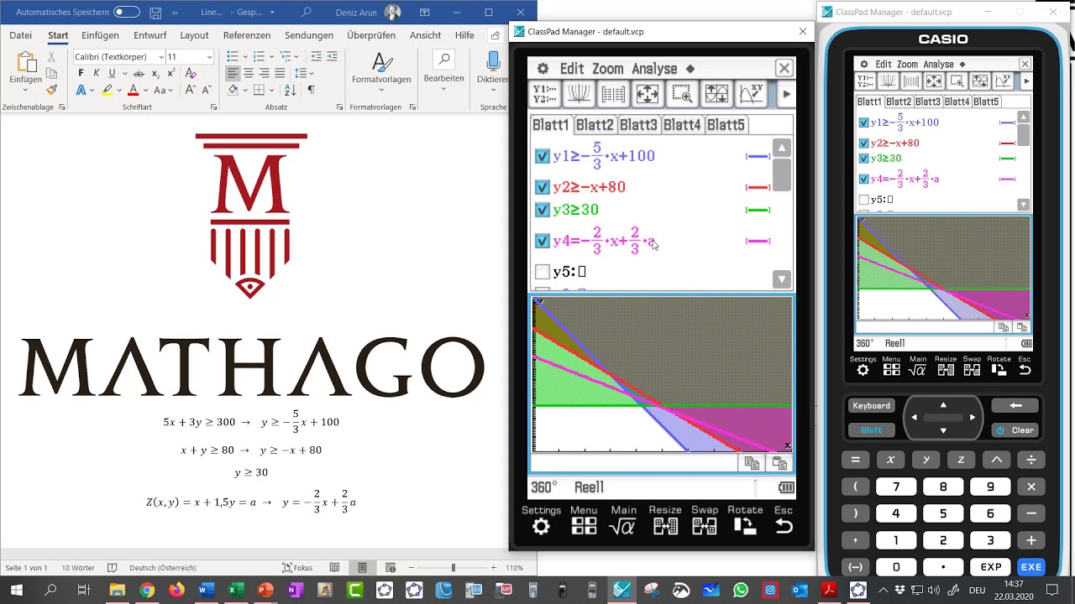
Task: Toggle bold (F) formatting in Word
Action: (81, 74)
